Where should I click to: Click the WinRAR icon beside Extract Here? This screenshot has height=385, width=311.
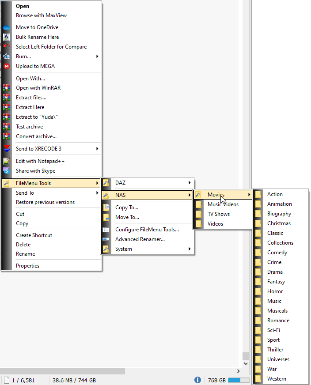coord(7,107)
